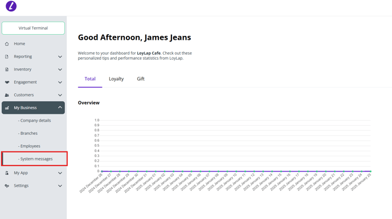Click the Home house icon

coord(7,44)
